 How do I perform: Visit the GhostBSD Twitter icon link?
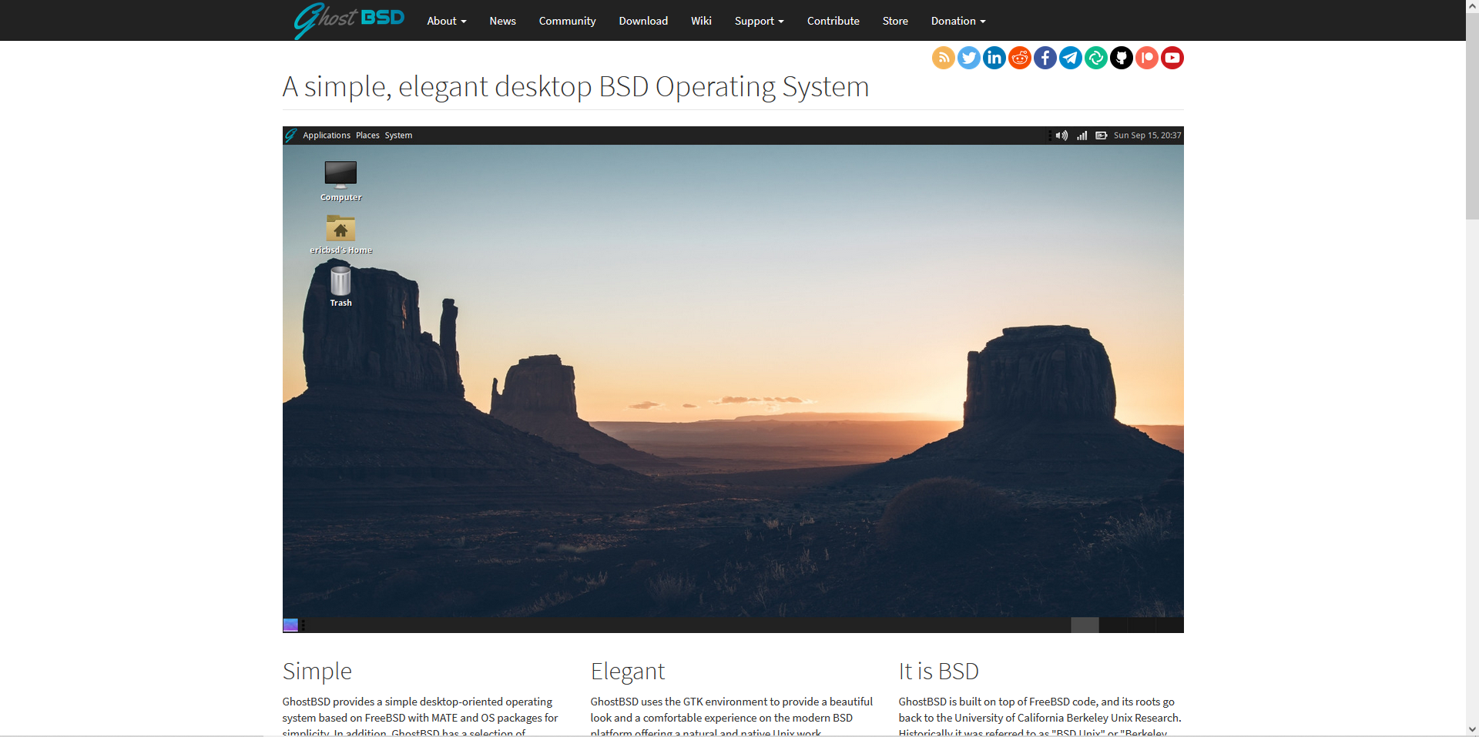click(969, 58)
